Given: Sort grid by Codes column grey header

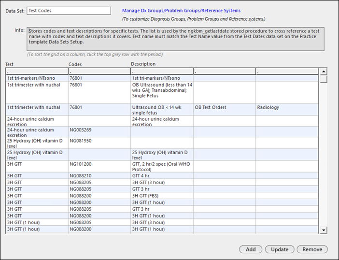Looking at the screenshot, I should point(99,72).
